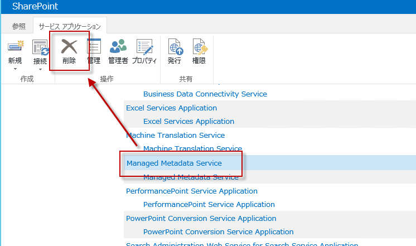The image size is (416, 246).
Task: Open top-level PerformancePoint Service Application link
Action: coord(192,191)
